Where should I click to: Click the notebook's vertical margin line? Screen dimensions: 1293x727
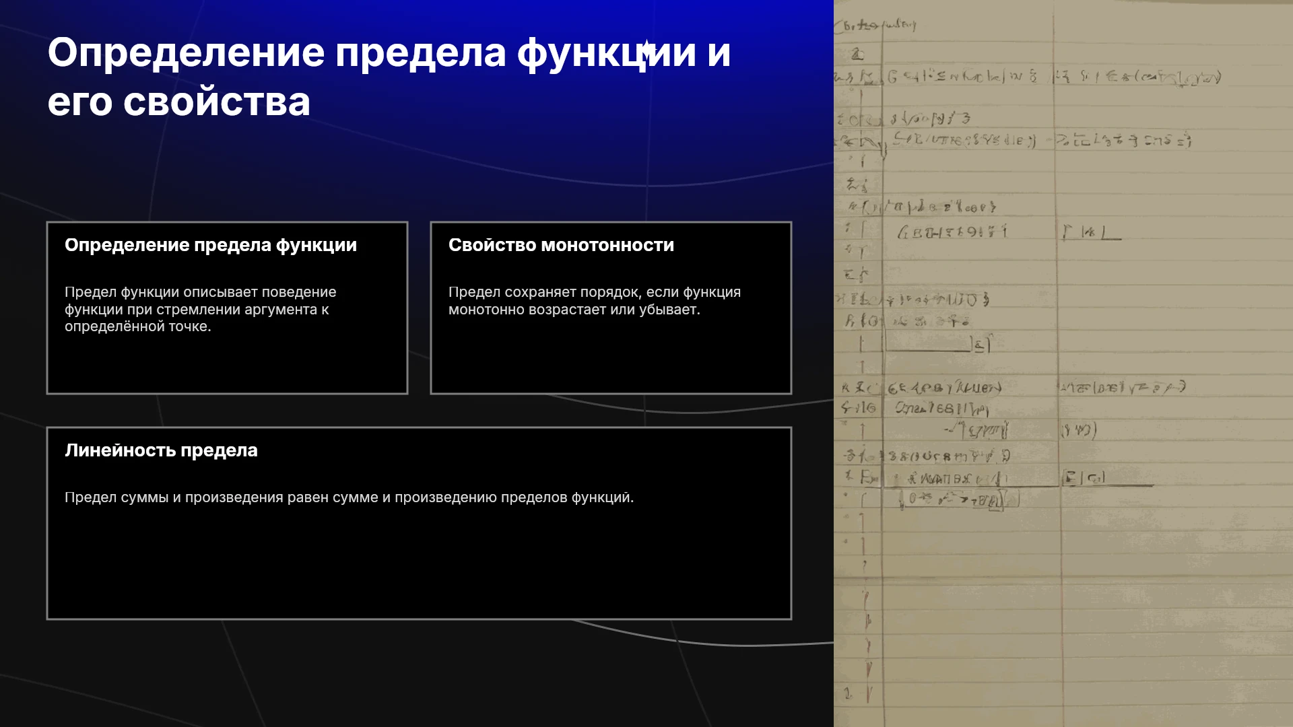click(882, 363)
